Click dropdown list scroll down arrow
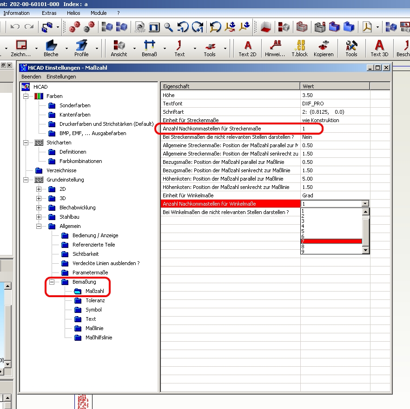The width and height of the screenshot is (410, 409). tap(366, 250)
